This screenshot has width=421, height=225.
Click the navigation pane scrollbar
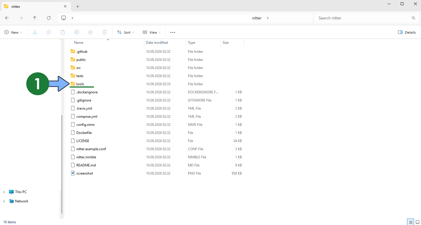(62, 165)
